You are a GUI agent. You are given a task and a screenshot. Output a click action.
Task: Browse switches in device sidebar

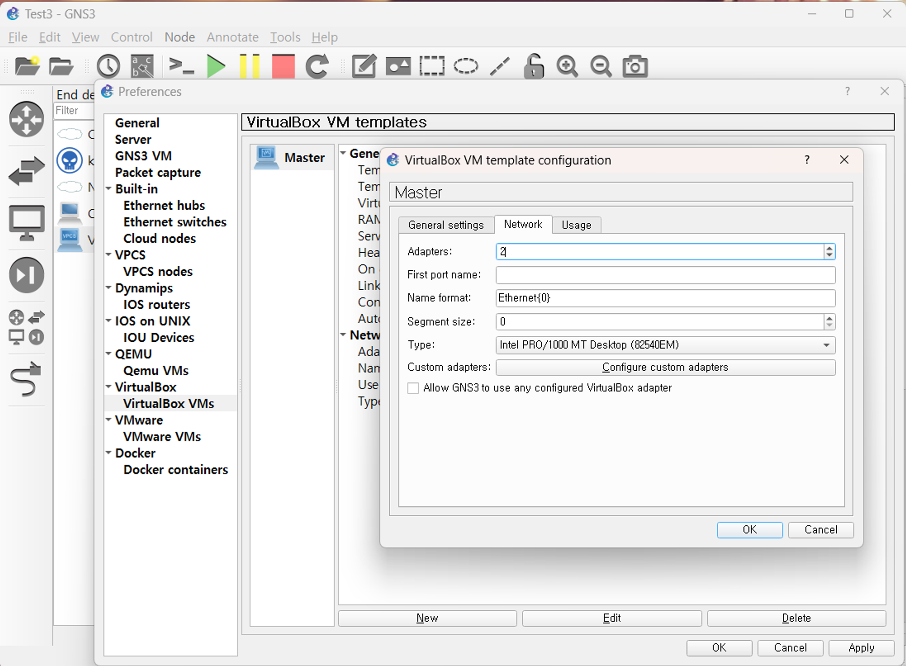click(x=27, y=171)
